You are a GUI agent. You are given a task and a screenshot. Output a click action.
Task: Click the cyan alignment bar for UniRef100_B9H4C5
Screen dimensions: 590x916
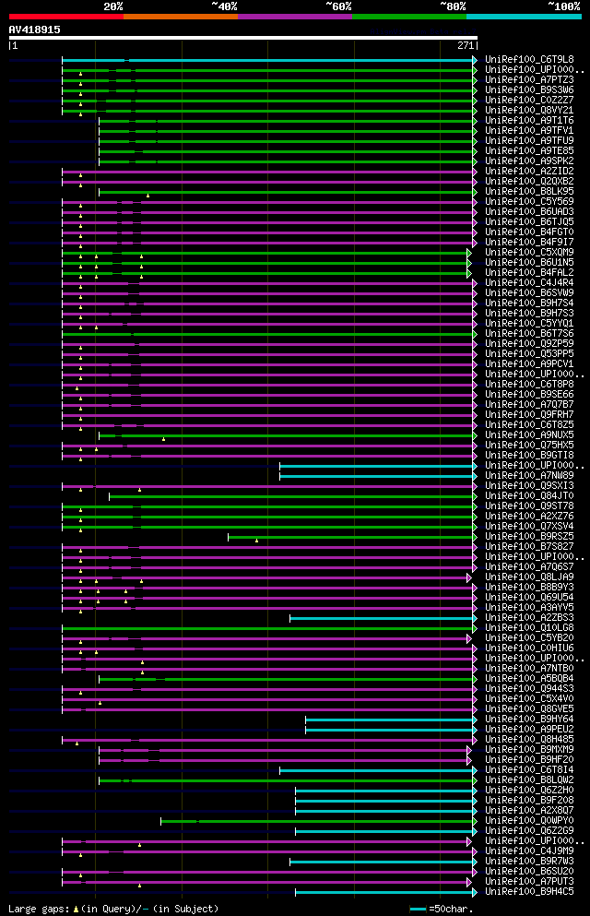(x=386, y=893)
